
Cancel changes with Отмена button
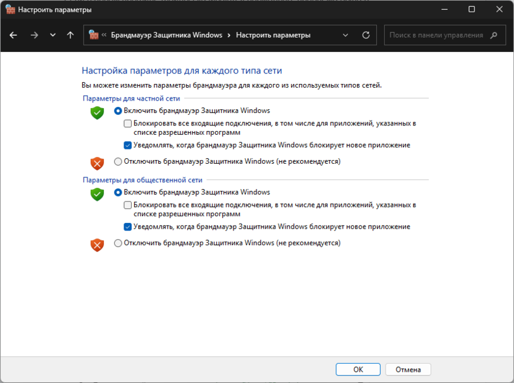coord(408,369)
